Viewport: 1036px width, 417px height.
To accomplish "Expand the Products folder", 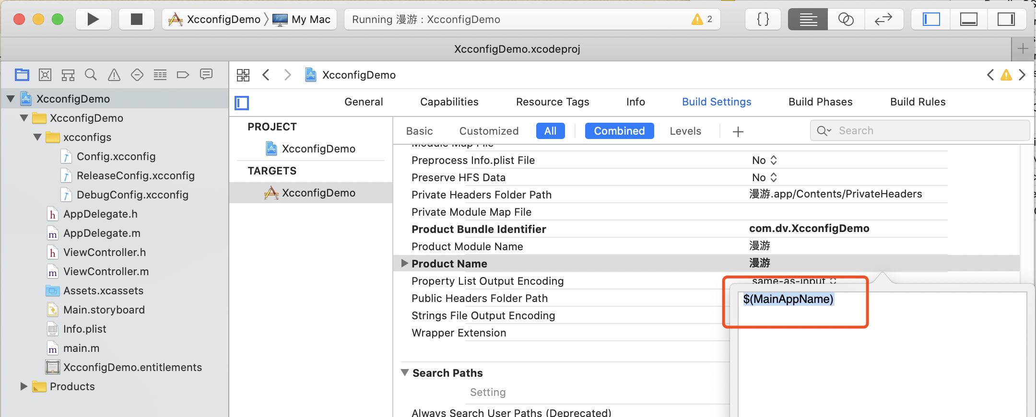I will click(24, 386).
